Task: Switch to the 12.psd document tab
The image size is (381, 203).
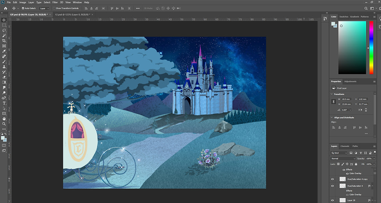Action: click(x=72, y=14)
